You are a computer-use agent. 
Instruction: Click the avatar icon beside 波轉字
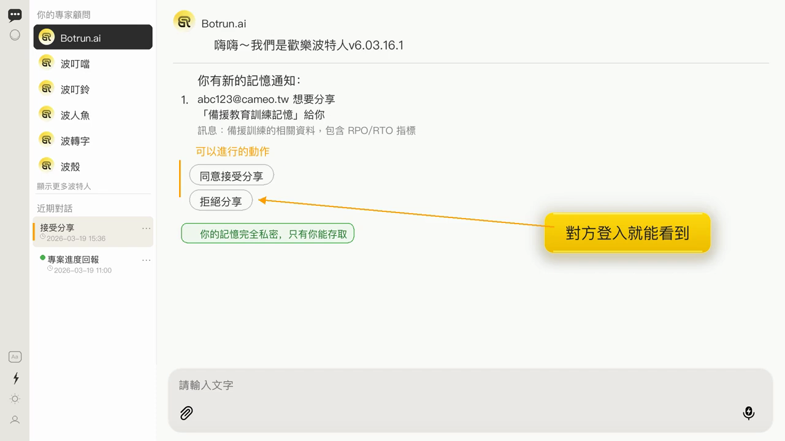[47, 140]
